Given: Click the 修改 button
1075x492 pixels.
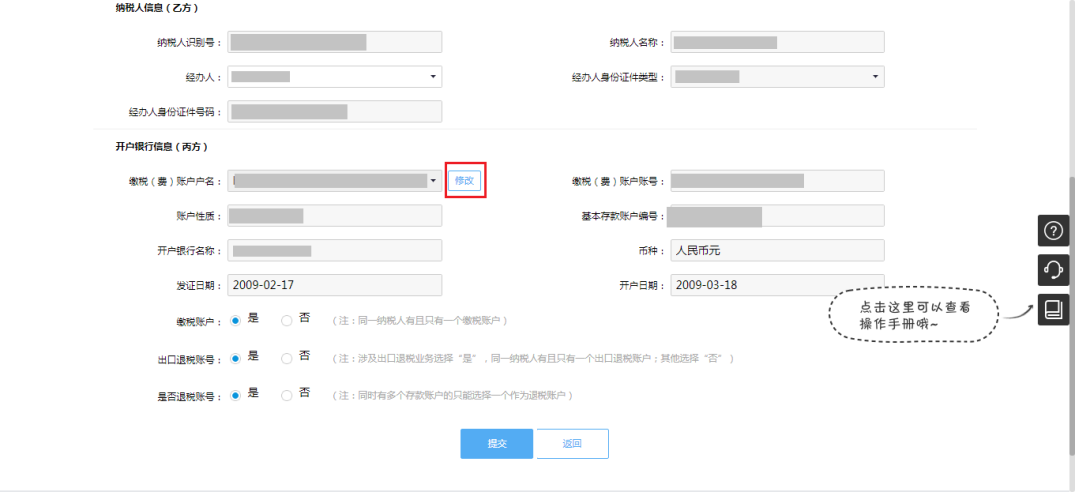Looking at the screenshot, I should pyautogui.click(x=464, y=180).
